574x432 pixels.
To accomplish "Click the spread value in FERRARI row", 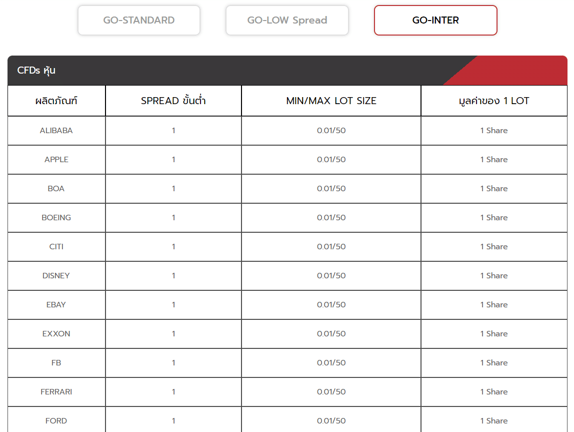I will pyautogui.click(x=173, y=391).
